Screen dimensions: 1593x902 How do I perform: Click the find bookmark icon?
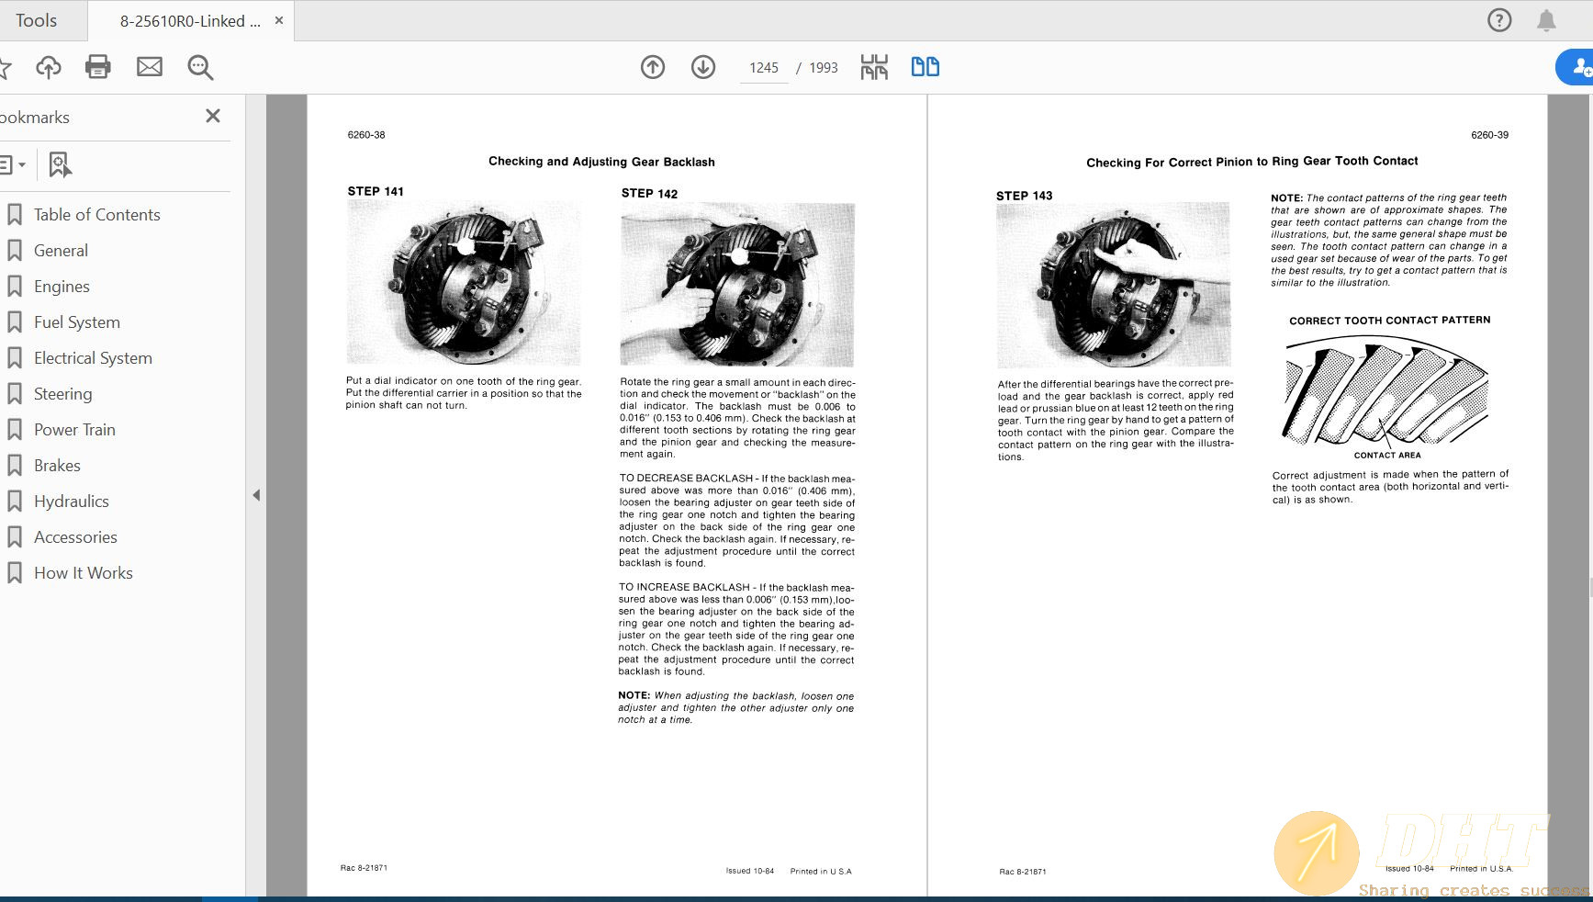click(60, 165)
